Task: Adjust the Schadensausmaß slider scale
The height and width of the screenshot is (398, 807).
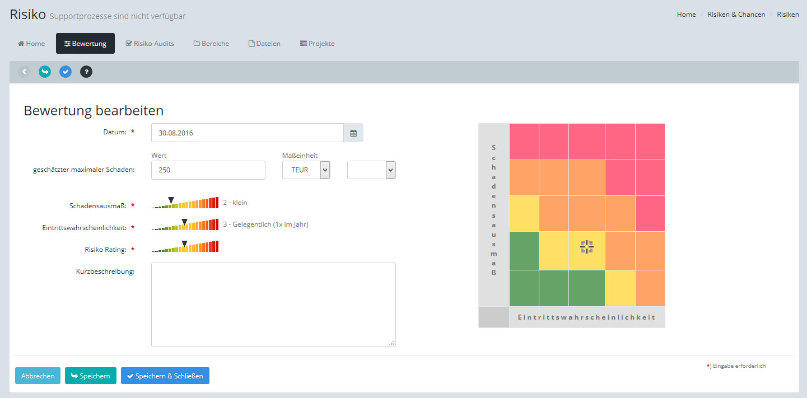Action: (185, 203)
